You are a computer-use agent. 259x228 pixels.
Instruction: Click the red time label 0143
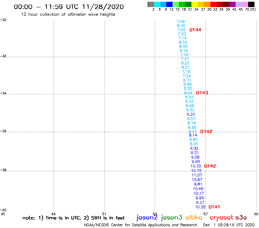[202, 93]
